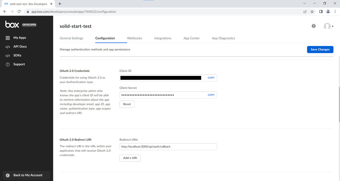Toggle the browser side panel
This screenshot has width=340, height=181.
[321, 12]
